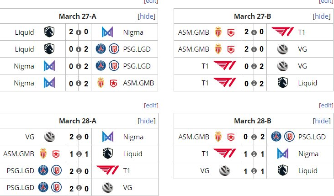Screen dimensions: 334x196
Task: Edit the March 28-B section
Action: [326, 105]
